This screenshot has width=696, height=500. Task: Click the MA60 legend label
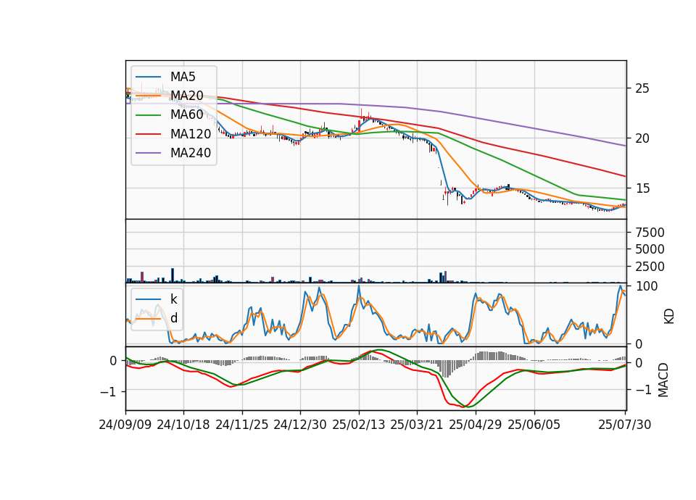tap(186, 115)
